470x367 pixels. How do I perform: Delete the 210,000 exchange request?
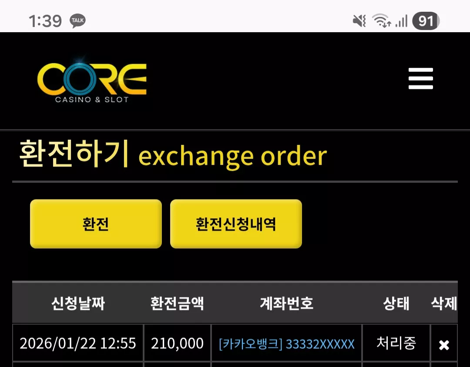[x=444, y=345]
